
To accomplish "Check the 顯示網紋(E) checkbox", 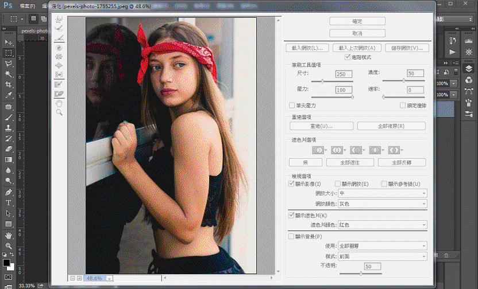I will click(x=337, y=183).
